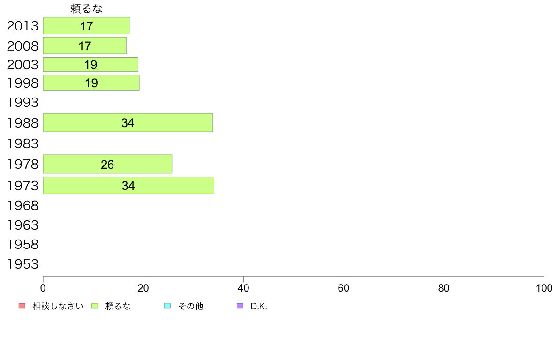Image resolution: width=557 pixels, height=345 pixels.
Task: Select the 1973 bar showing 34
Action: click(128, 186)
